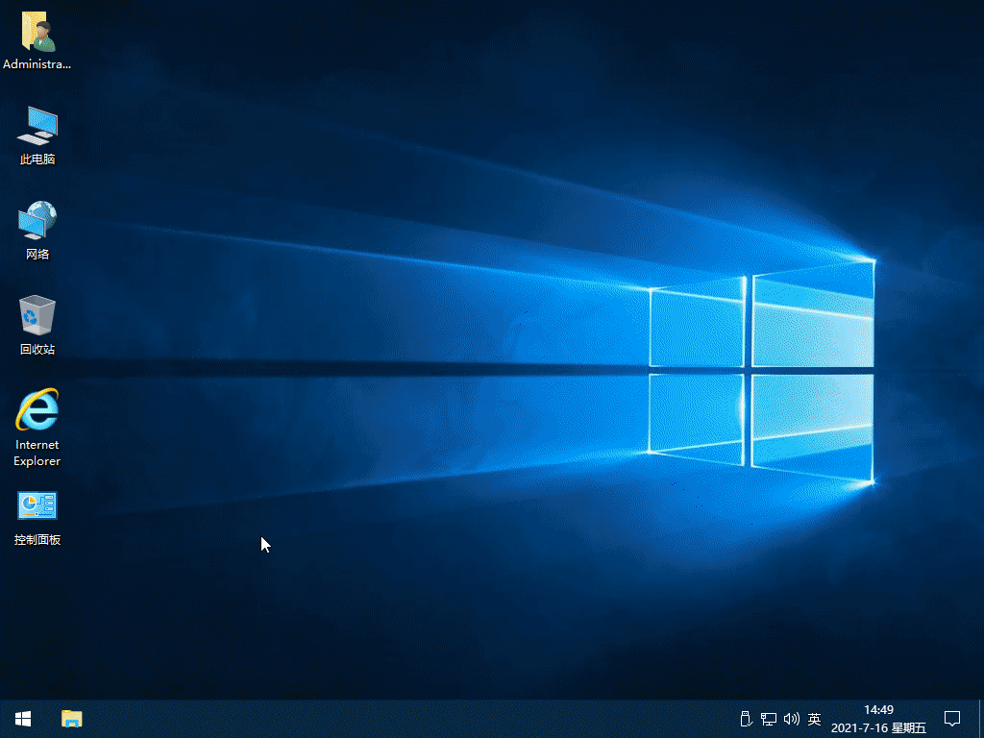Select the 此电脑 desktop icon
The width and height of the screenshot is (984, 738).
[x=37, y=135]
